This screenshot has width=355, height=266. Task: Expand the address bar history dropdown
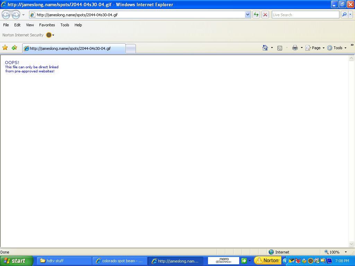click(x=248, y=15)
